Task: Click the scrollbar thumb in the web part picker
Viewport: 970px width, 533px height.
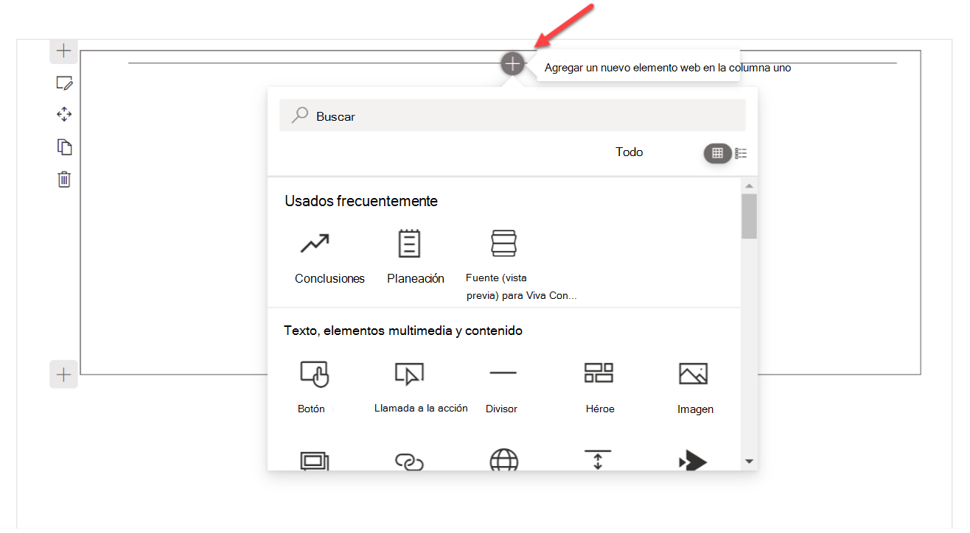Action: pyautogui.click(x=750, y=216)
